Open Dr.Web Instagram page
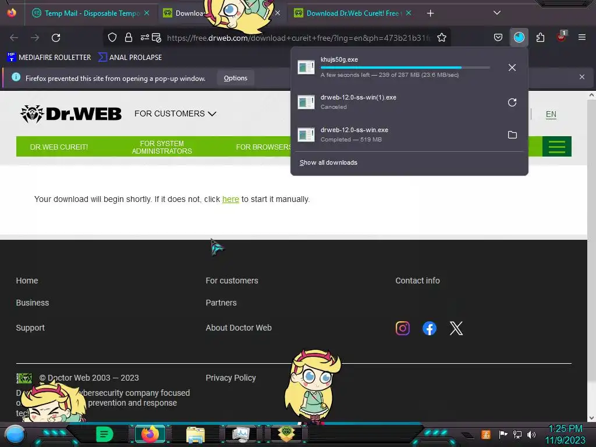The height and width of the screenshot is (447, 596). click(x=403, y=328)
